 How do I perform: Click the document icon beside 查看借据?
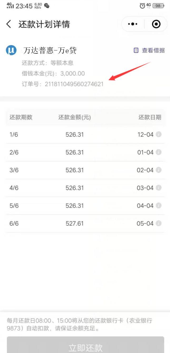click(x=136, y=50)
